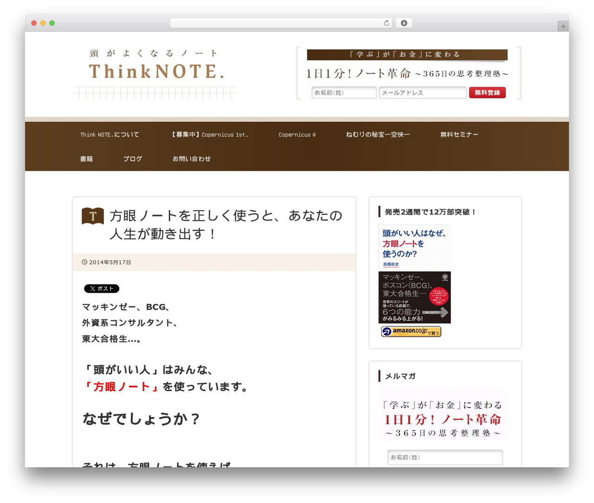The height and width of the screenshot is (503, 594).
Task: Open ブログ menu item
Action: (133, 159)
